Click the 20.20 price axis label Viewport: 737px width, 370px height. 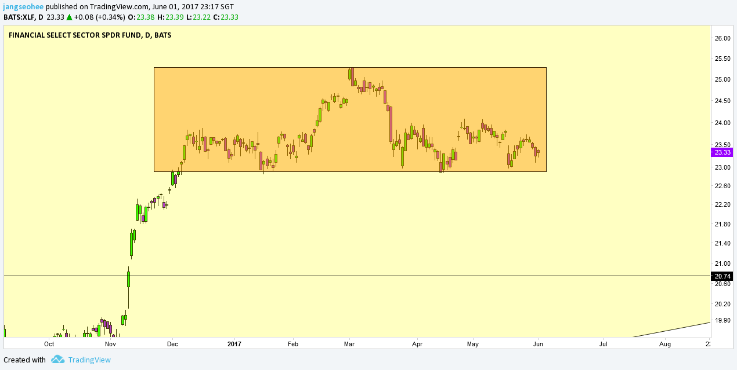pyautogui.click(x=722, y=304)
